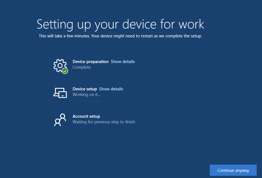The width and height of the screenshot is (262, 178).
Task: Click the "This will take a few minutes" sentence
Action: [64, 36]
